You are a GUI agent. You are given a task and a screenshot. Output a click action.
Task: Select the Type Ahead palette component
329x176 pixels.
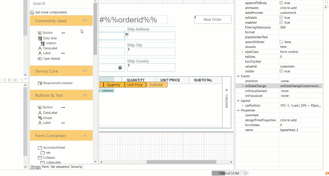click(x=51, y=59)
